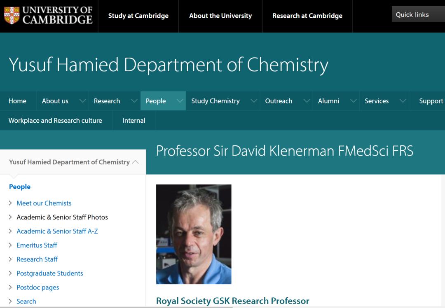
Task: Expand the Alumni menu chevron
Action: 353,101
